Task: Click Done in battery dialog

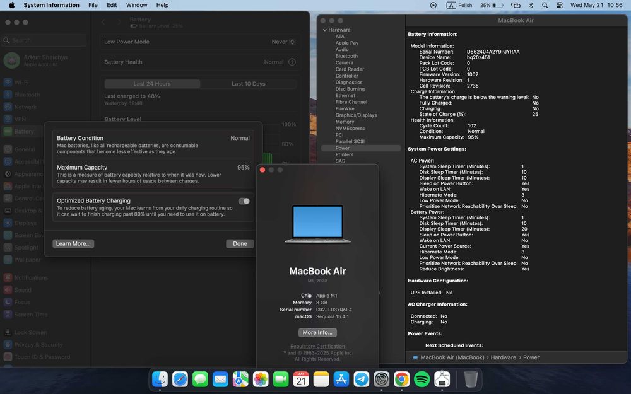Action: (x=240, y=243)
